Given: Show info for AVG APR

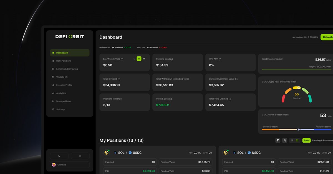Looking at the screenshot, I should click(220, 59).
